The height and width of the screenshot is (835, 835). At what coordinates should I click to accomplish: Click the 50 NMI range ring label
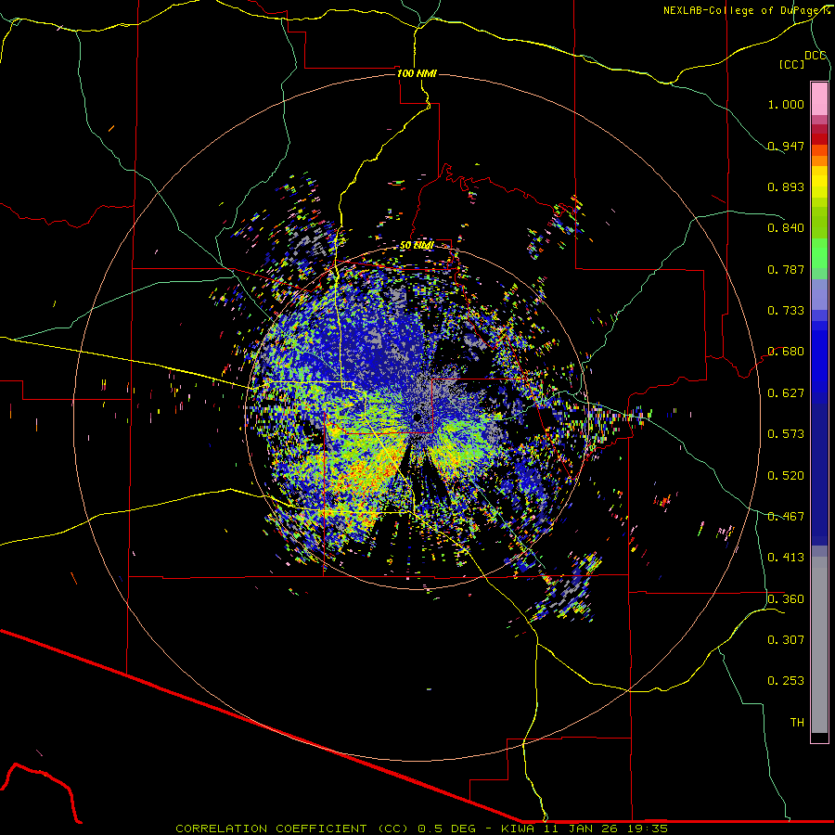tap(417, 246)
